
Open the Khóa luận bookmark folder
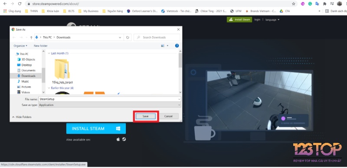coord(50,11)
